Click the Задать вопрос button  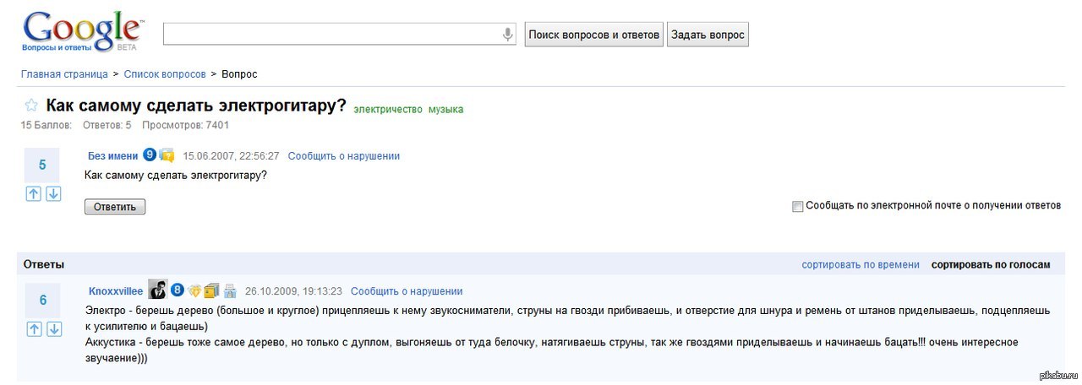[x=708, y=35]
